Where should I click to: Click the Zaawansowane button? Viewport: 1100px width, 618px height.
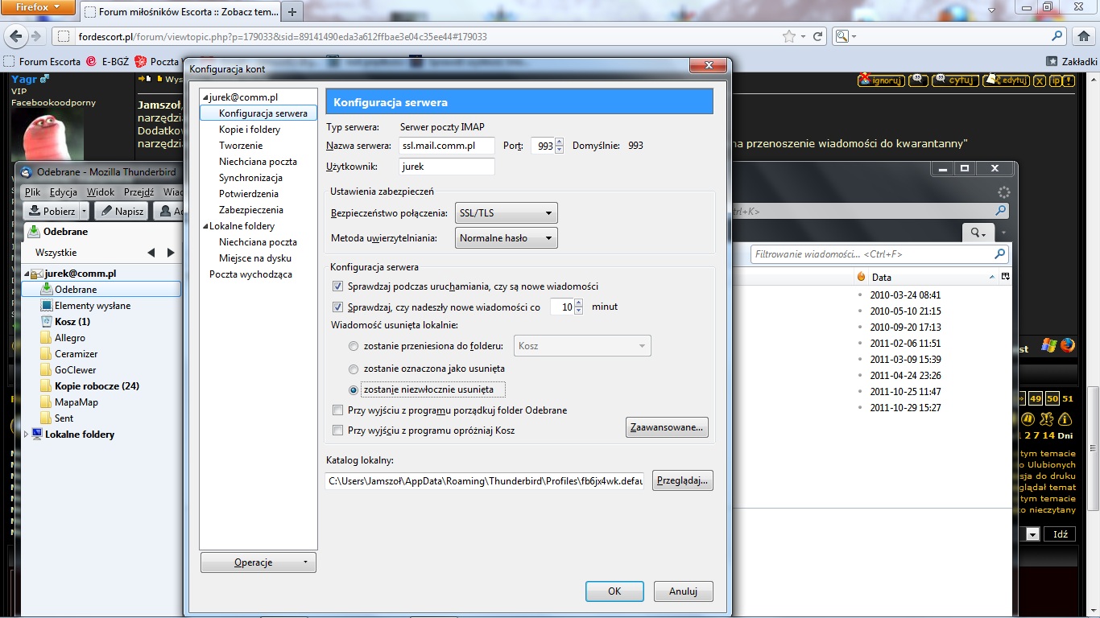click(x=667, y=427)
